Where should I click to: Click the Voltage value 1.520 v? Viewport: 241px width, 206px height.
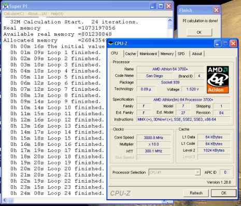pos(192,89)
